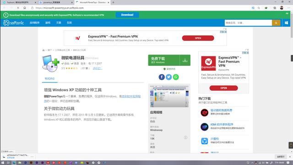Click the home icon in the breadcrumb

pos(43,50)
